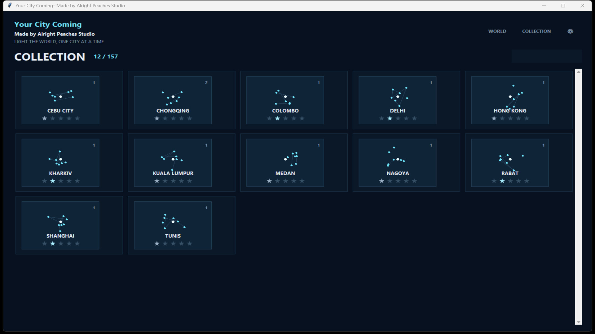Screen dimensions: 595x334
Task: Click Colombo's second star rating
Action: [277, 118]
